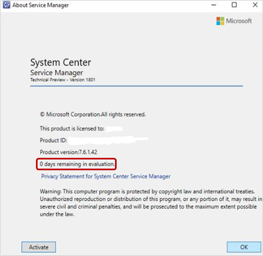Minimize the About Service Manager window

(x=213, y=5)
